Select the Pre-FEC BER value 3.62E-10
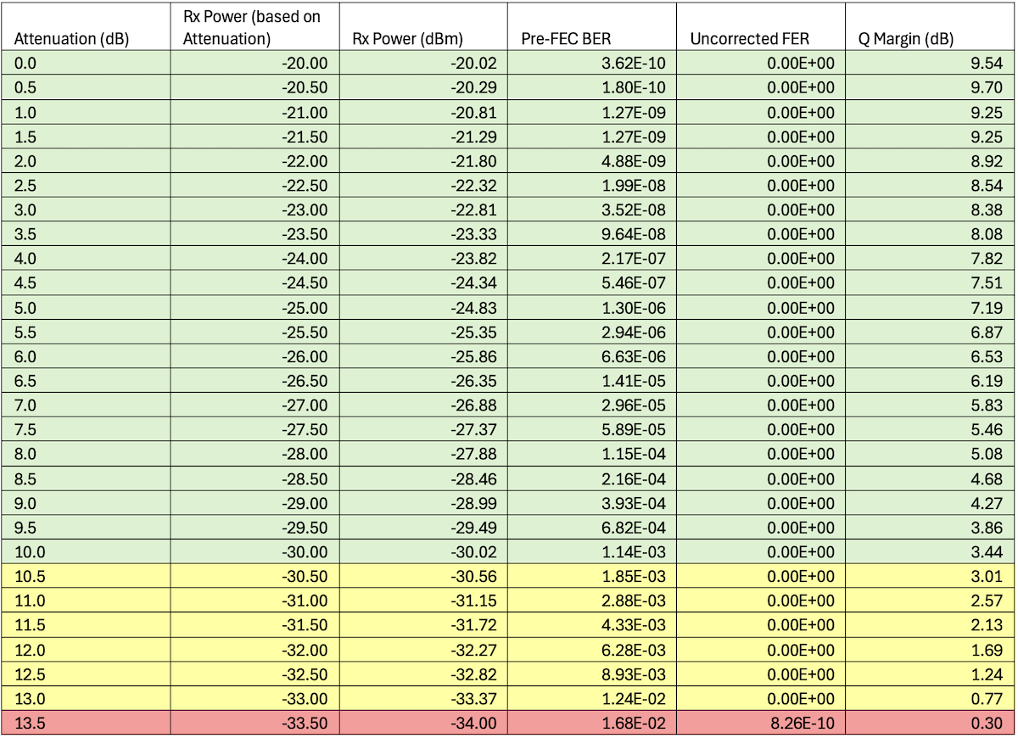1018x738 pixels. click(592, 64)
